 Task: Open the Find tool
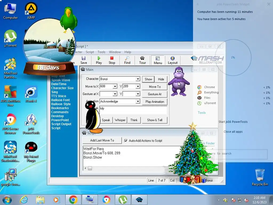point(127,60)
